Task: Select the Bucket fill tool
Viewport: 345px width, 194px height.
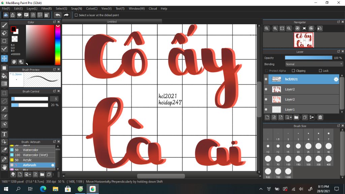Action: click(4, 76)
